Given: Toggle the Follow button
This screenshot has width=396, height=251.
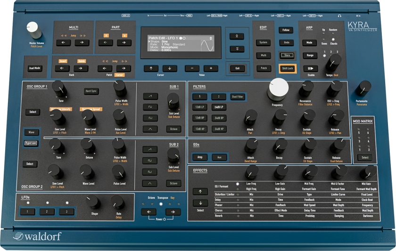Looking at the screenshot, I should (286, 30).
